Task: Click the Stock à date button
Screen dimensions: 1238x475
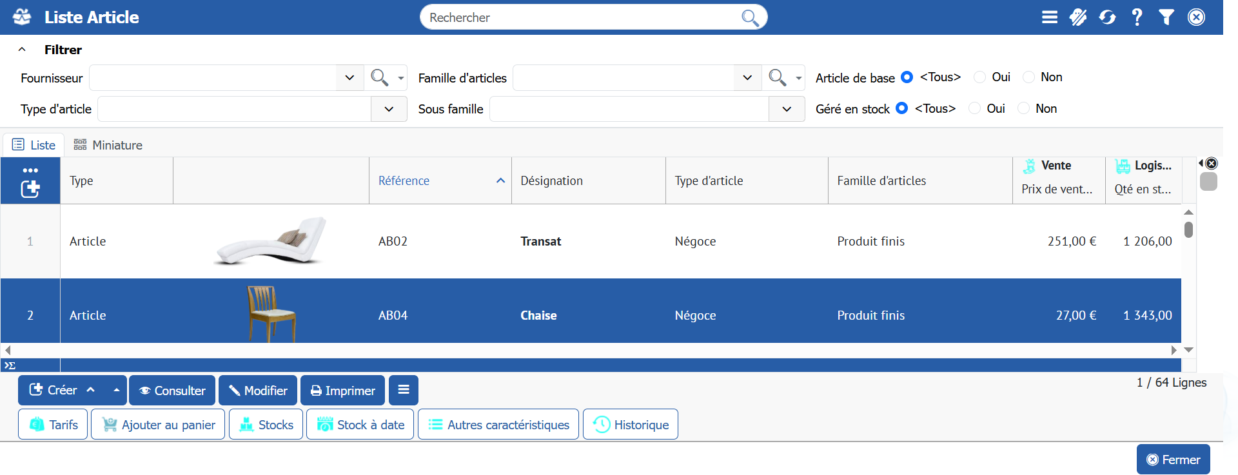Action: point(360,425)
